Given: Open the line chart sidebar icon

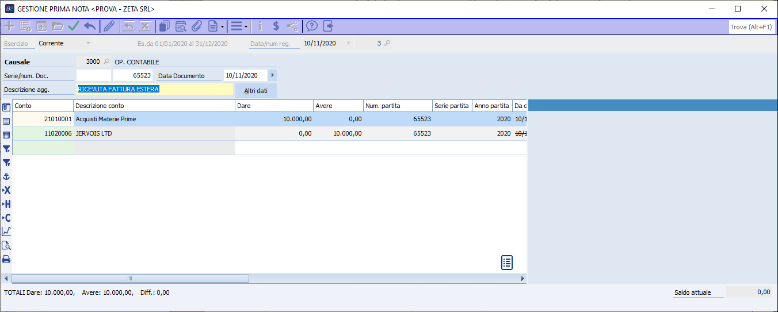Looking at the screenshot, I should pos(6,232).
